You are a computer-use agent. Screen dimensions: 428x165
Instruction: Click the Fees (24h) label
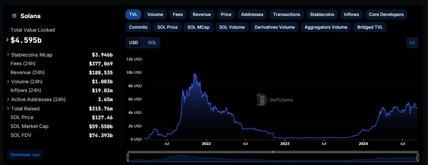click(23, 64)
